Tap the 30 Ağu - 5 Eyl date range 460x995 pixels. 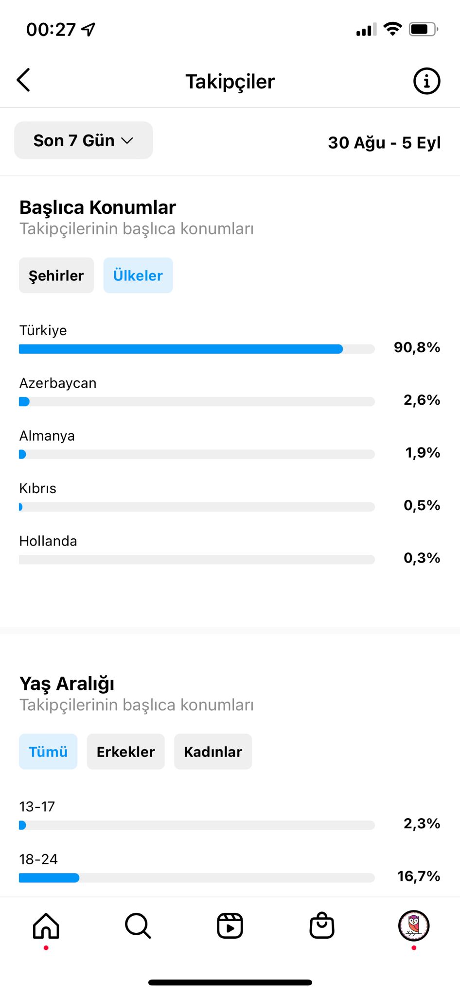pos(384,143)
